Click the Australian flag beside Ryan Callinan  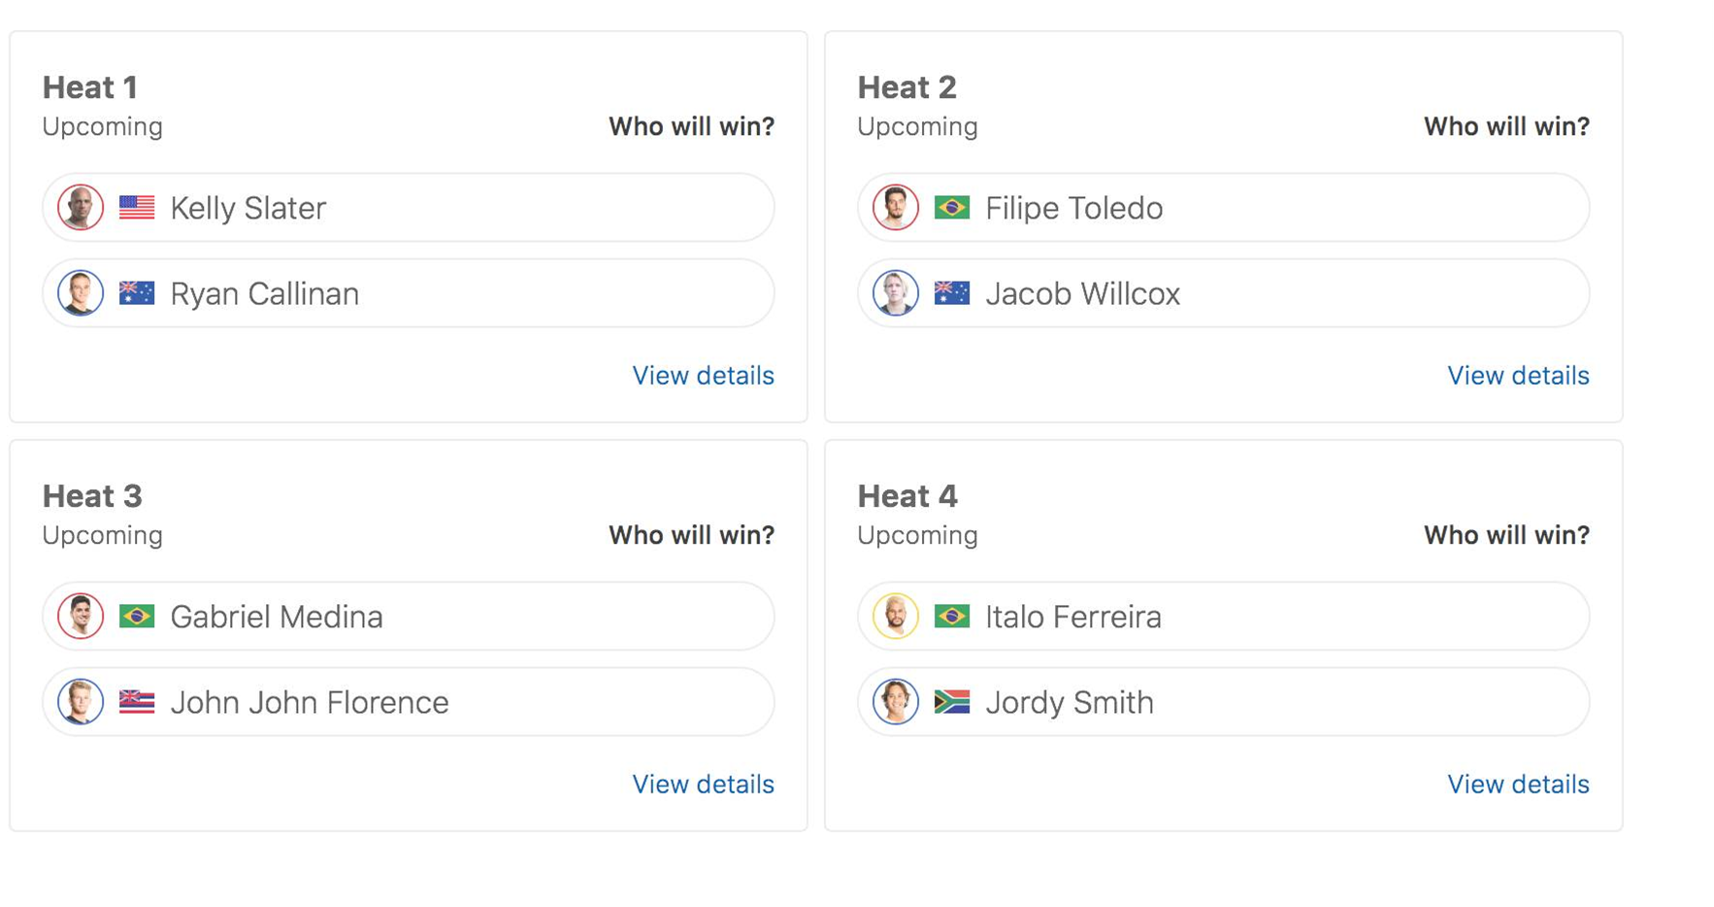coord(137,293)
